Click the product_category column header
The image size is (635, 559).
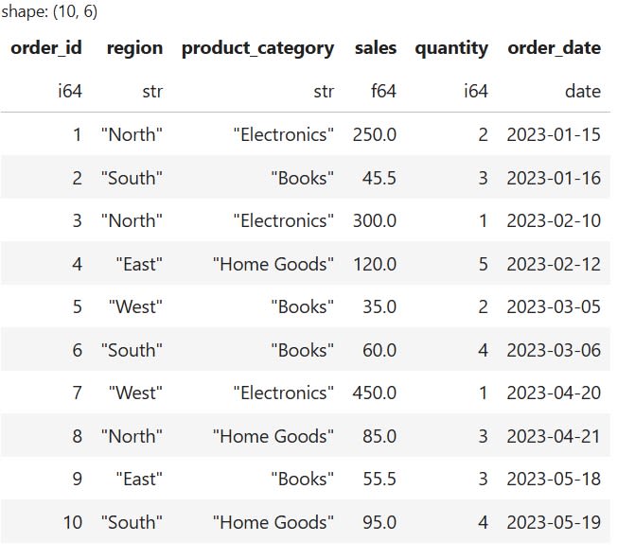(x=258, y=49)
